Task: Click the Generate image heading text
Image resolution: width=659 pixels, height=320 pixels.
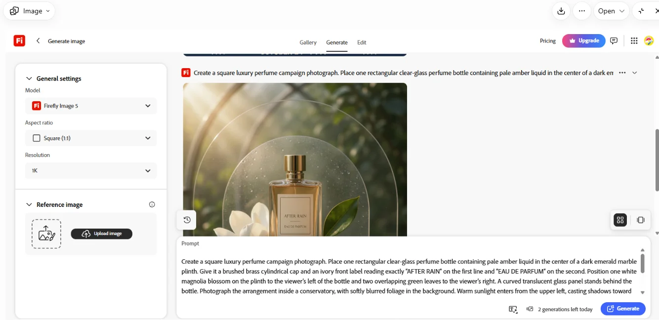Action: [66, 41]
